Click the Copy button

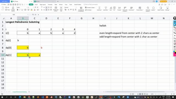tap(8, 10)
